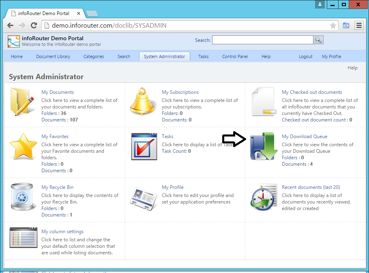This screenshot has height=273, width=369.
Task: Open the My Recycle Bin link
Action: (58, 187)
